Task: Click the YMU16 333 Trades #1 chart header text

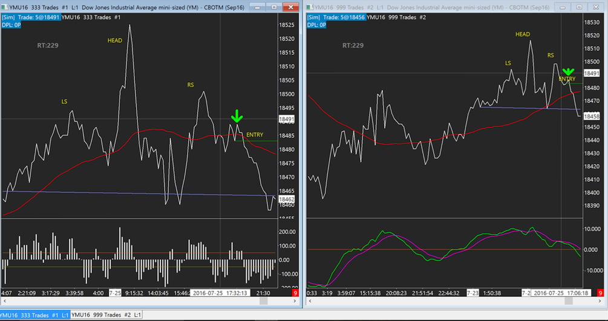Action: [x=91, y=18]
